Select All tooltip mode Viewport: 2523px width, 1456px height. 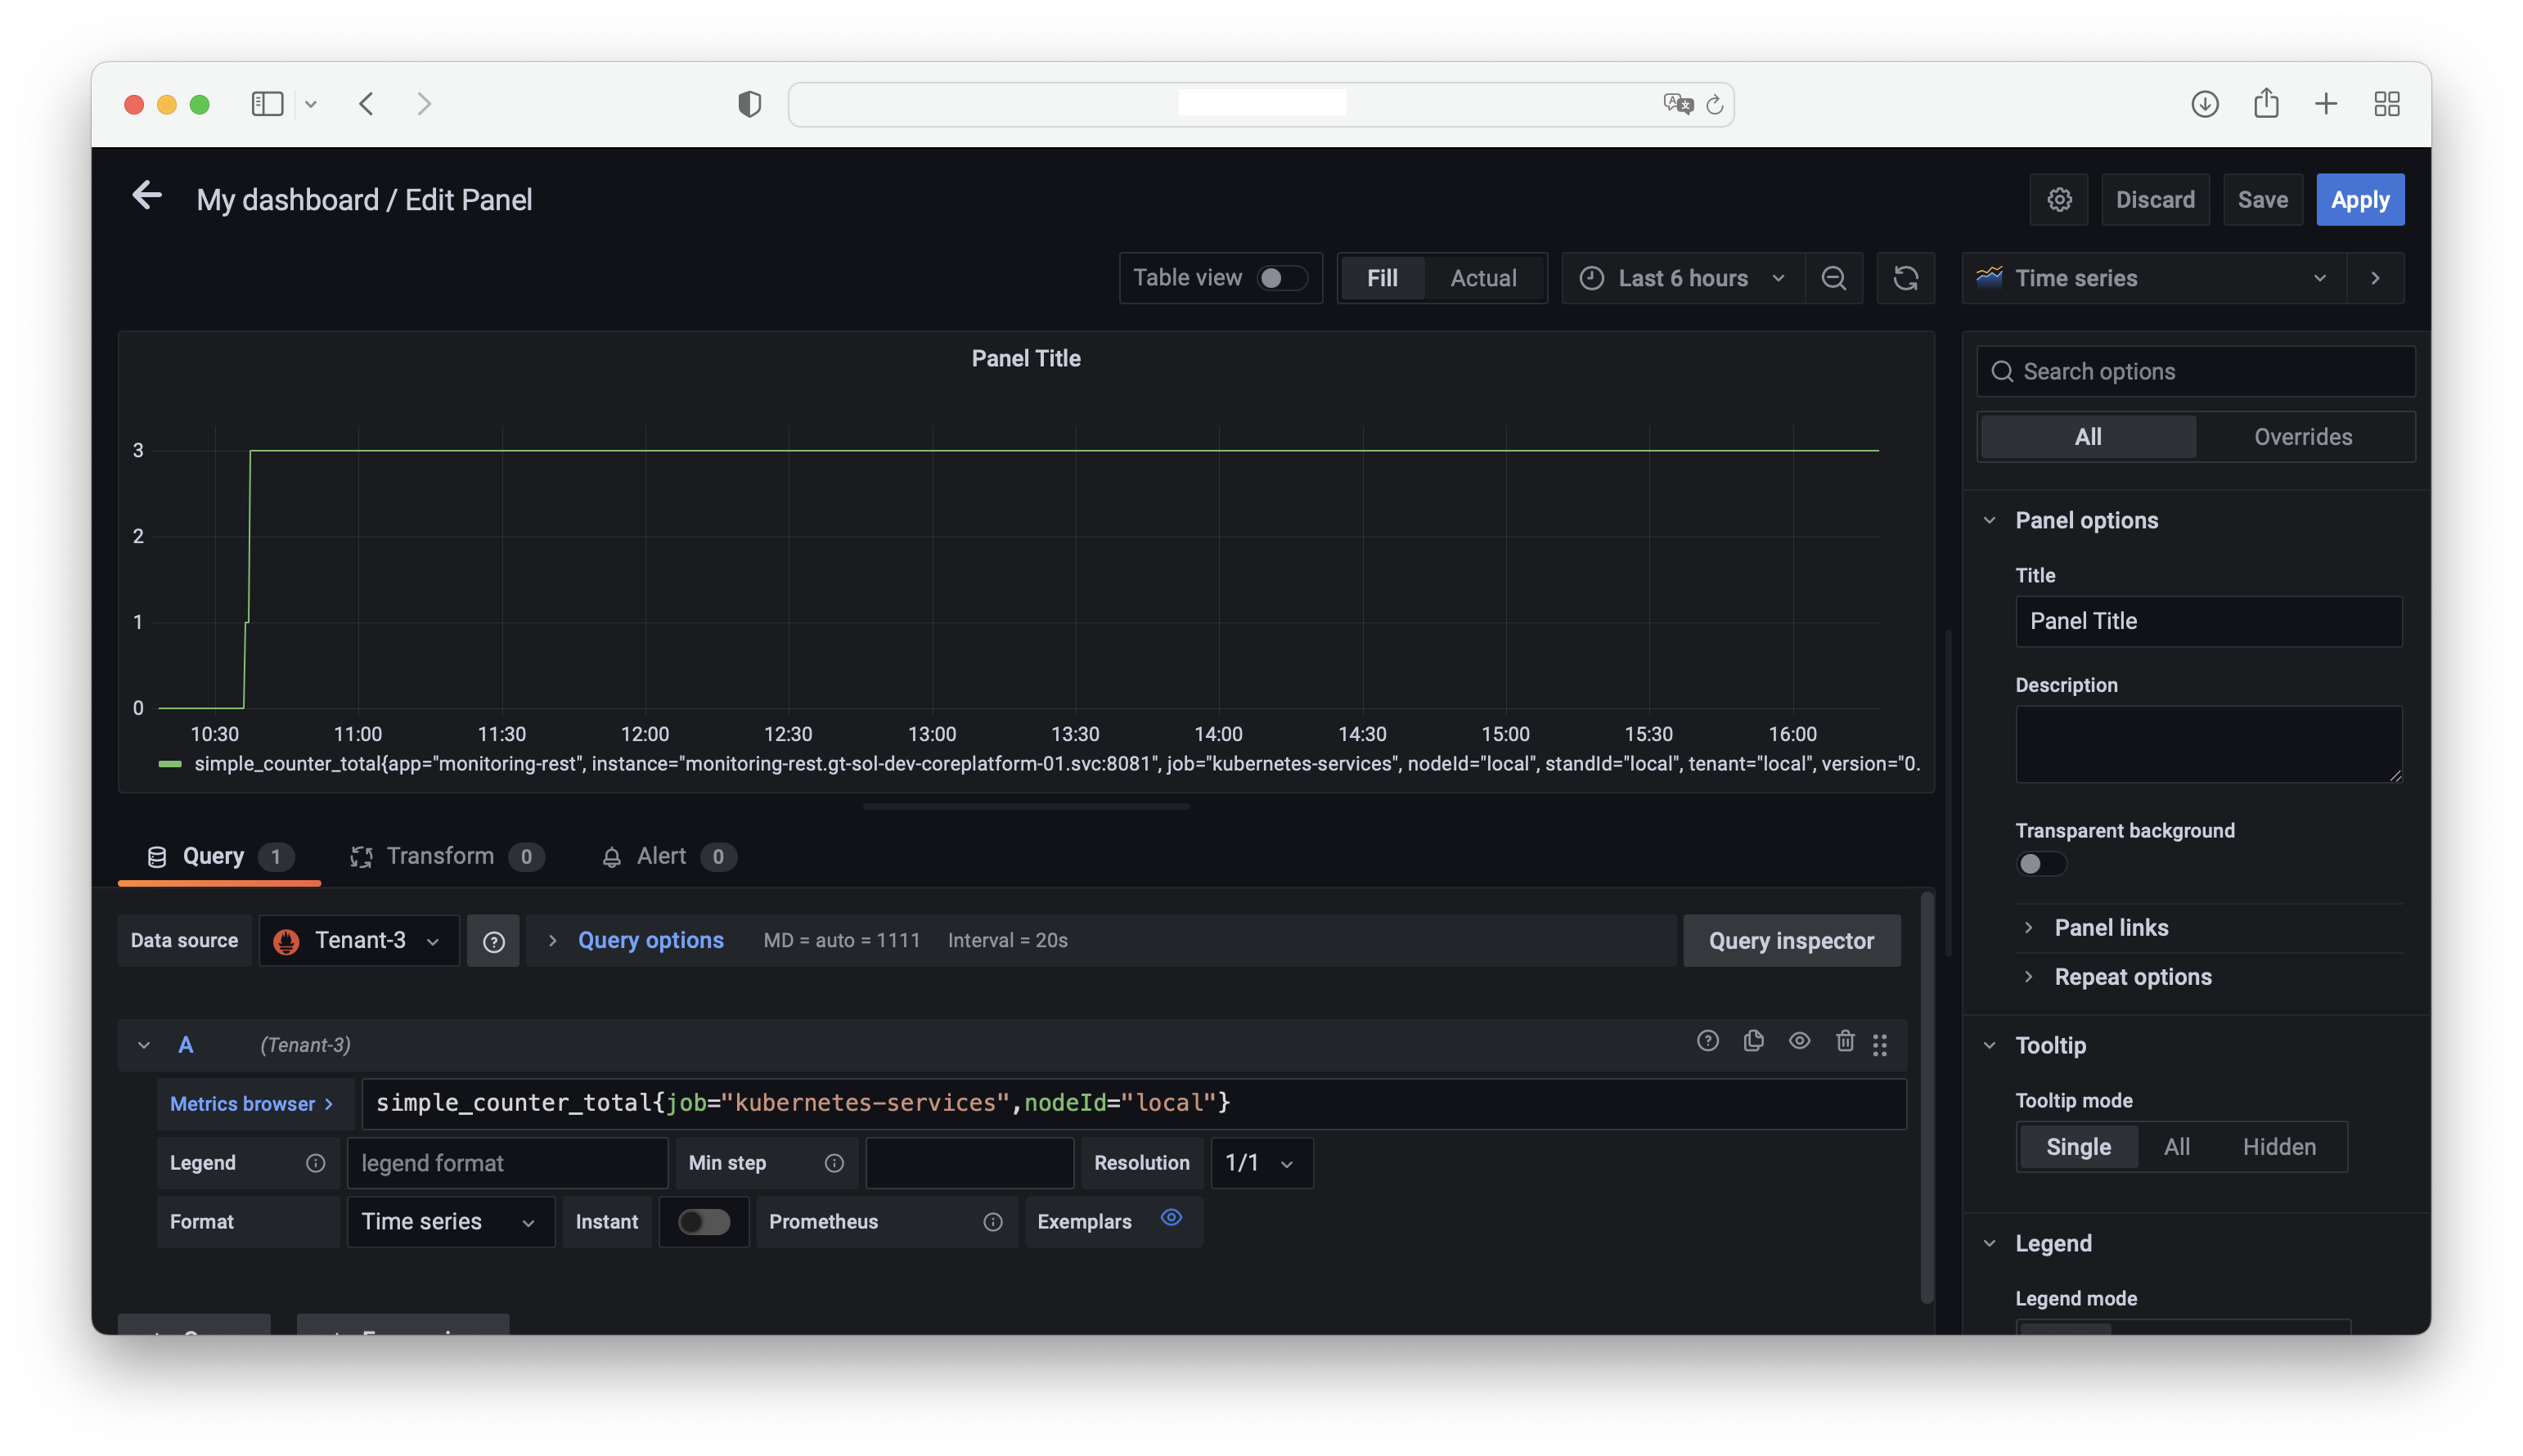click(x=2176, y=1147)
